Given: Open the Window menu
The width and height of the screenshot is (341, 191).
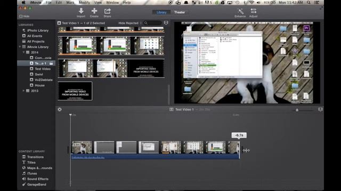Looking at the screenshot, I should click(x=112, y=3).
